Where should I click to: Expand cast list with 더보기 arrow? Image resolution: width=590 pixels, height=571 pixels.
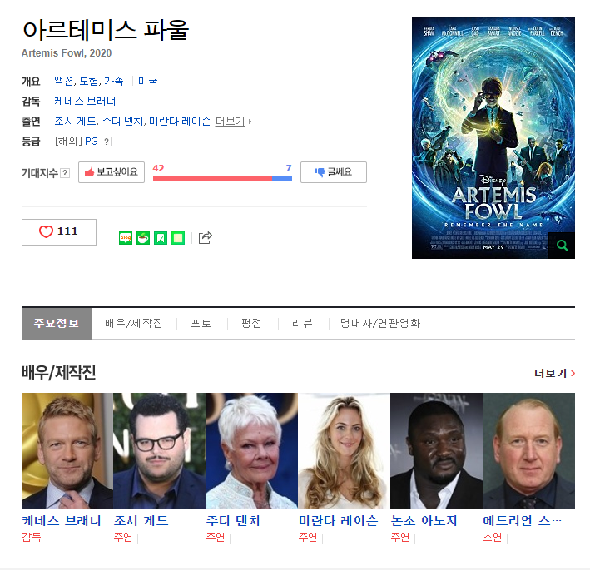233,122
